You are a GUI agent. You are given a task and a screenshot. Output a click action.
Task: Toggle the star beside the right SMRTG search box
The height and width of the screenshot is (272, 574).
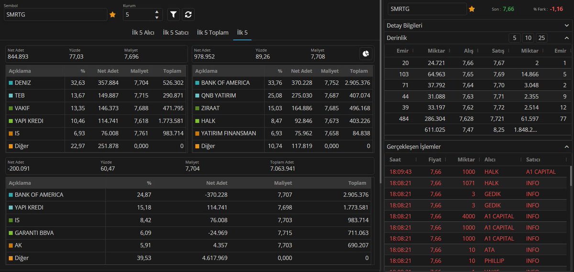pos(472,9)
